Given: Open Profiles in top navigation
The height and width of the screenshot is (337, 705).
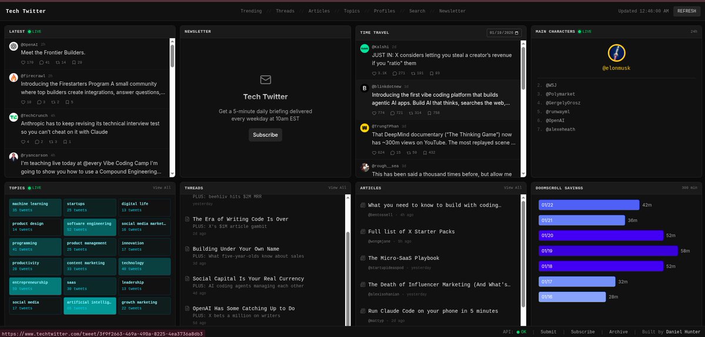Looking at the screenshot, I should (x=385, y=11).
